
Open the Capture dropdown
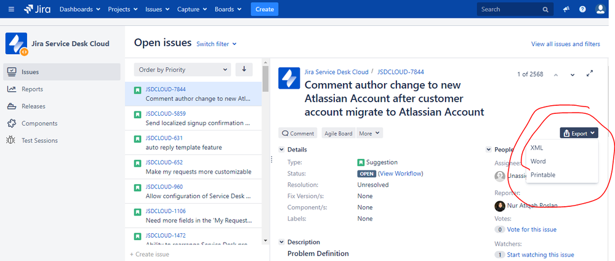pos(192,9)
